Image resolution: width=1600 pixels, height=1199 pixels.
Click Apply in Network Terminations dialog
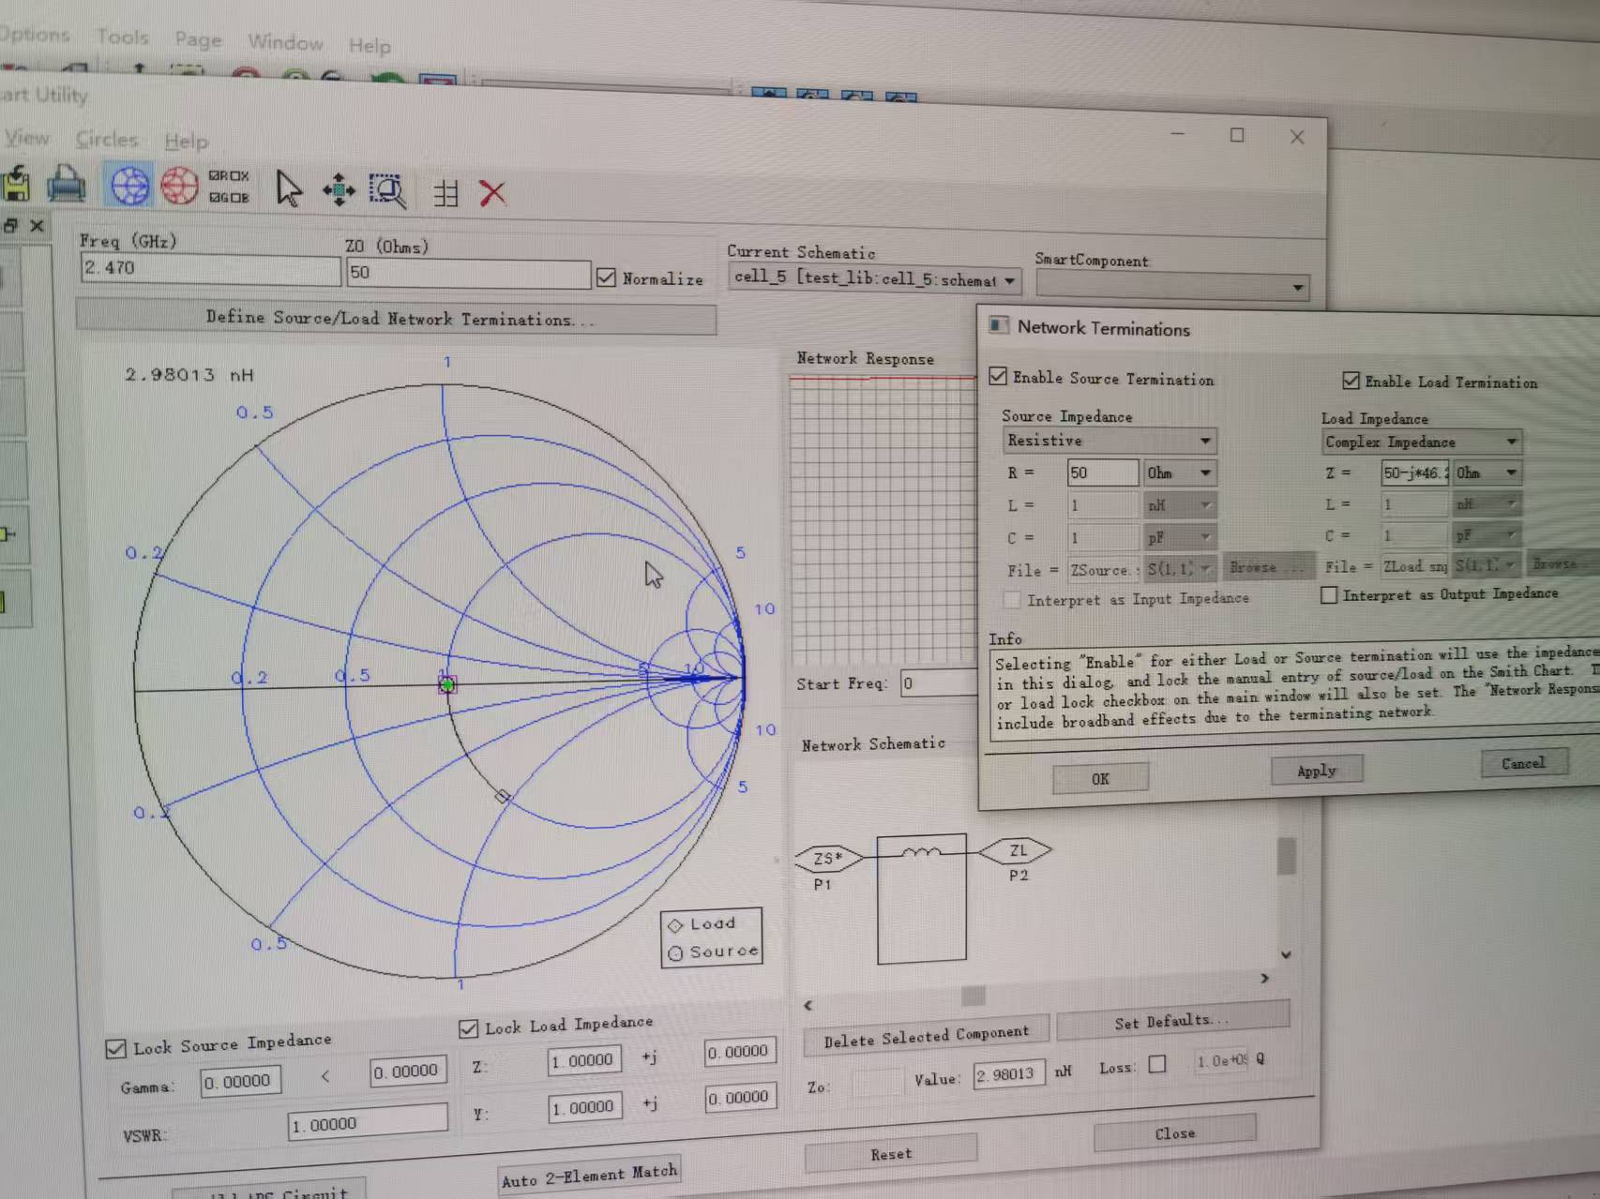click(x=1317, y=771)
